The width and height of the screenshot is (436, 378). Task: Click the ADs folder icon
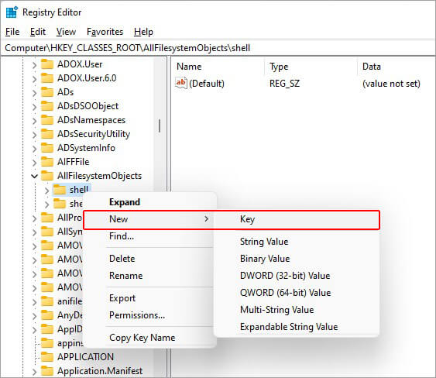pyautogui.click(x=47, y=92)
